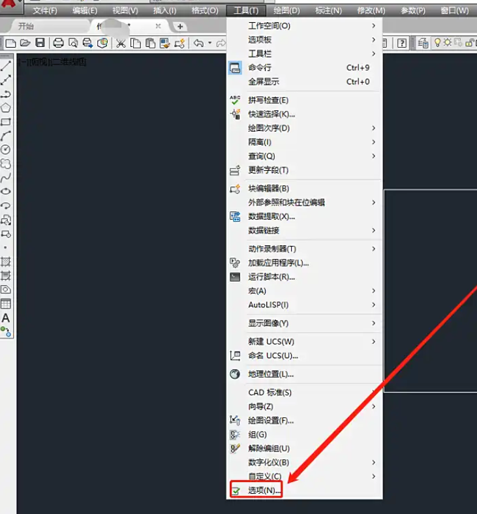Select the Polygon tool in left toolbar

click(6, 108)
